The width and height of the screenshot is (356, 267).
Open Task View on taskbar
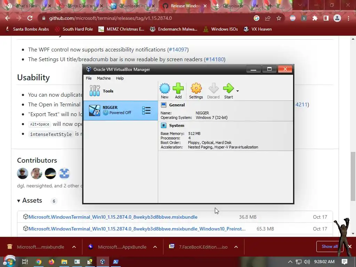[25, 262]
